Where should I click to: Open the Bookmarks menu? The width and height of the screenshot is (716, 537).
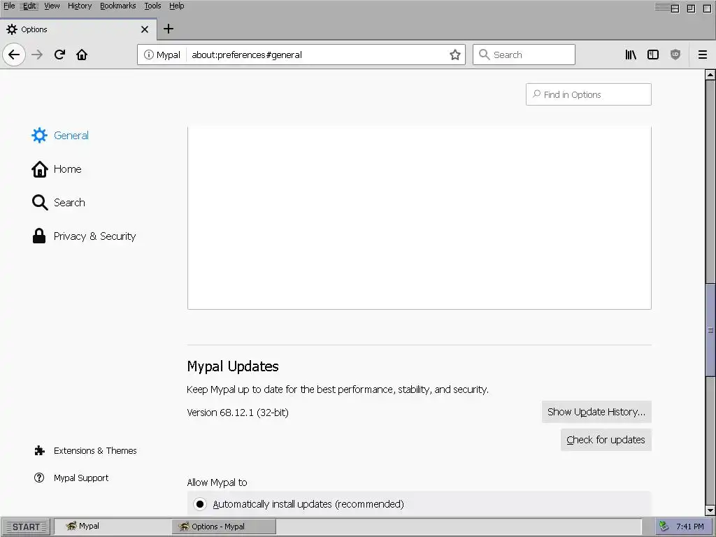click(117, 6)
